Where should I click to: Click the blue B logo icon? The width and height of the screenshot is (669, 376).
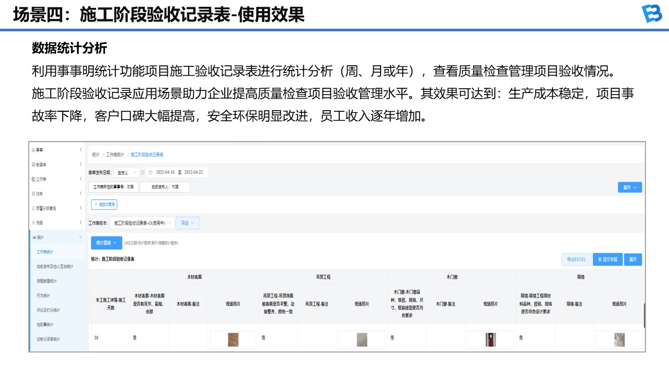point(652,14)
